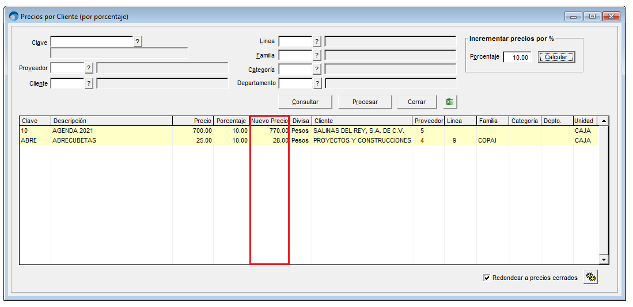Click the Linea column header in table

461,121
